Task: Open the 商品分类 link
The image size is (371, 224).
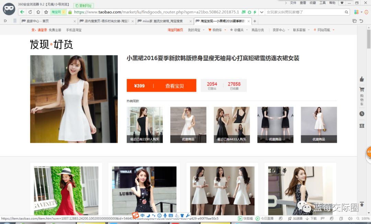Action: coord(258,30)
